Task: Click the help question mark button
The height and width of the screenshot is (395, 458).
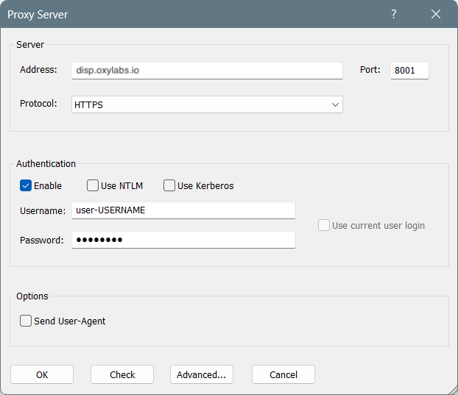Action: (x=394, y=14)
